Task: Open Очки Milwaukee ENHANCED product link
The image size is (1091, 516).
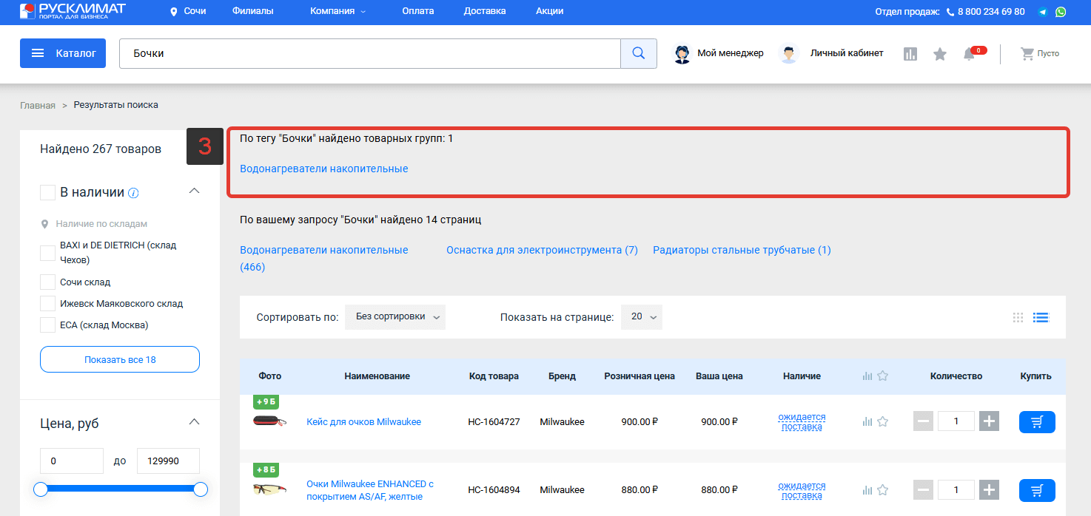Action: tap(370, 490)
